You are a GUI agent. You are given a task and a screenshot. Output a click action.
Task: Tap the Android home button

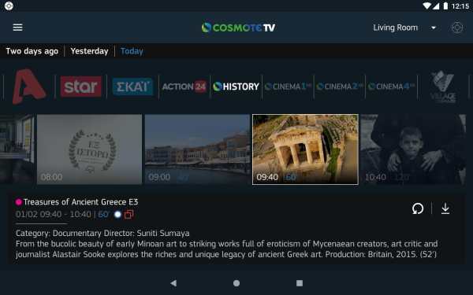(236, 283)
